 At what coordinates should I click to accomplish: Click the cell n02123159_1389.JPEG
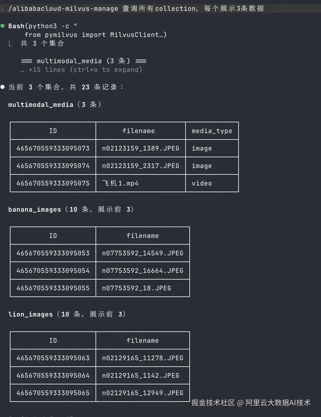pyautogui.click(x=141, y=148)
